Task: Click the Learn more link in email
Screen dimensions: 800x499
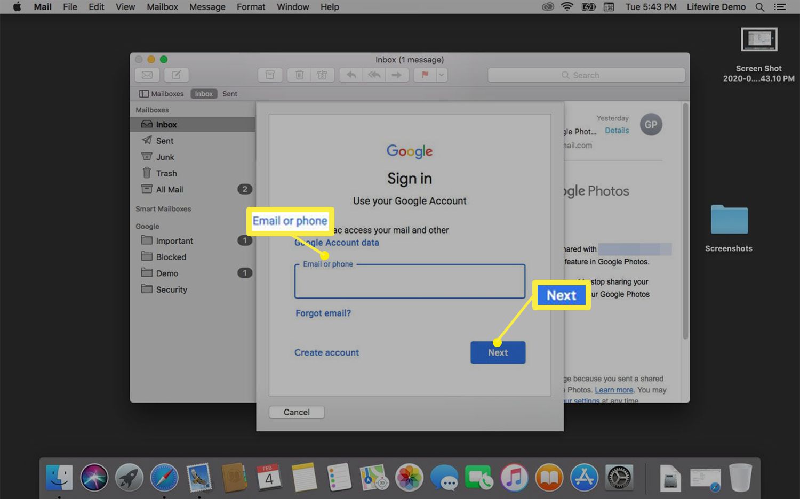Action: [614, 390]
